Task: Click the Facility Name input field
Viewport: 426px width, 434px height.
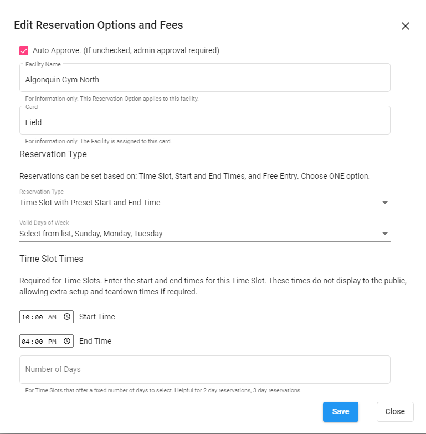Action: click(204, 80)
